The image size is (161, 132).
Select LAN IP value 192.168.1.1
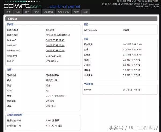(52, 61)
